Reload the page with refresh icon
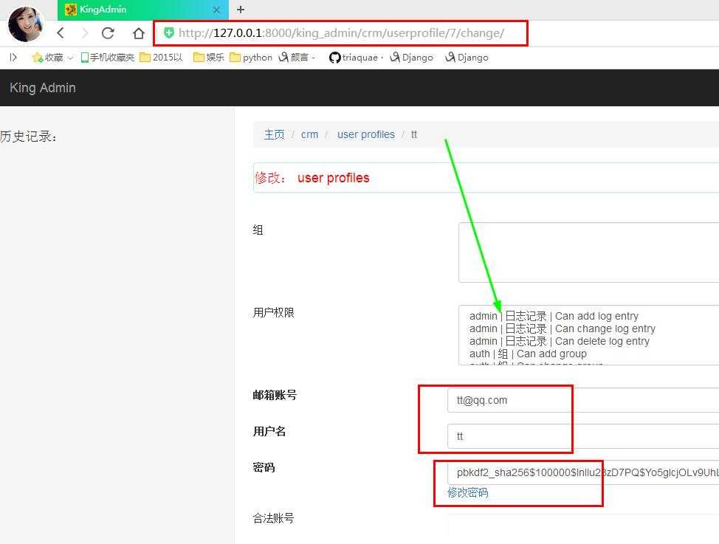Screen dimensions: 719x544 108,33
